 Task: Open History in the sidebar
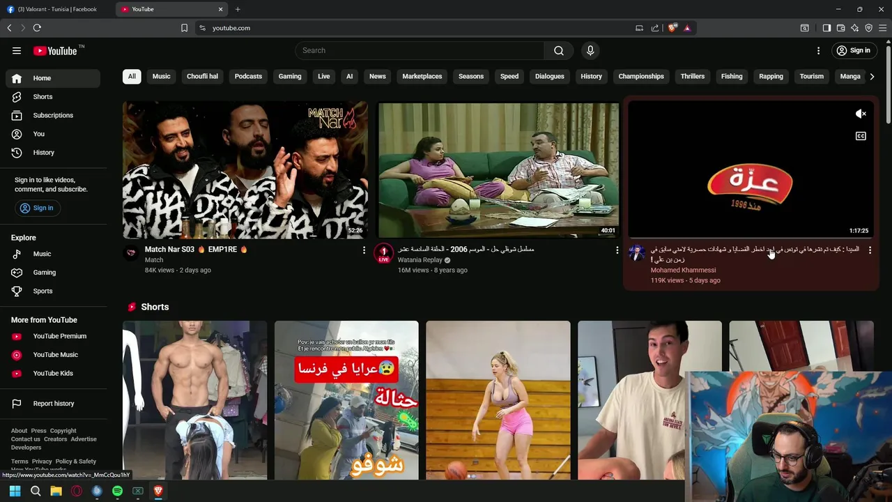coord(53,152)
